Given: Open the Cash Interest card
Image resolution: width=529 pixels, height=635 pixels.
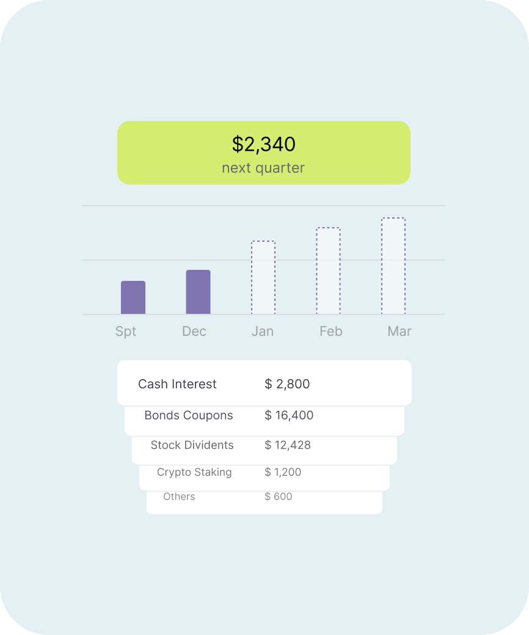Looking at the screenshot, I should coord(264,383).
